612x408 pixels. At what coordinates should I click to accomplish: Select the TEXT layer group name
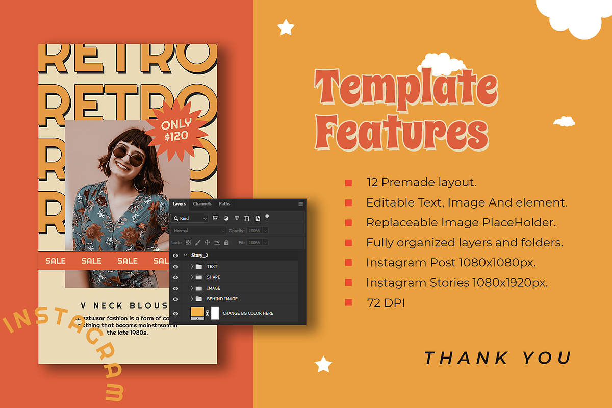click(212, 266)
